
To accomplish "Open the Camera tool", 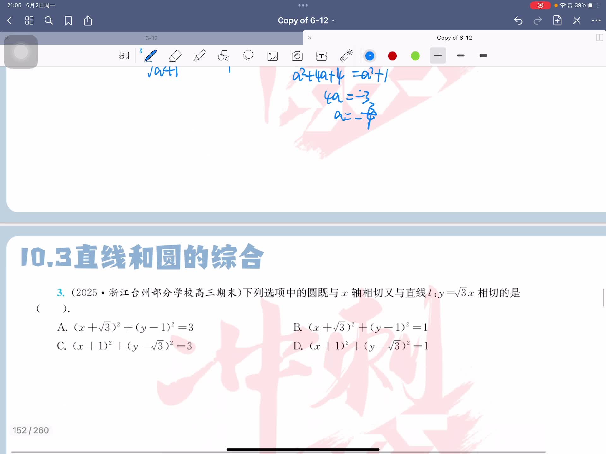I will (297, 56).
